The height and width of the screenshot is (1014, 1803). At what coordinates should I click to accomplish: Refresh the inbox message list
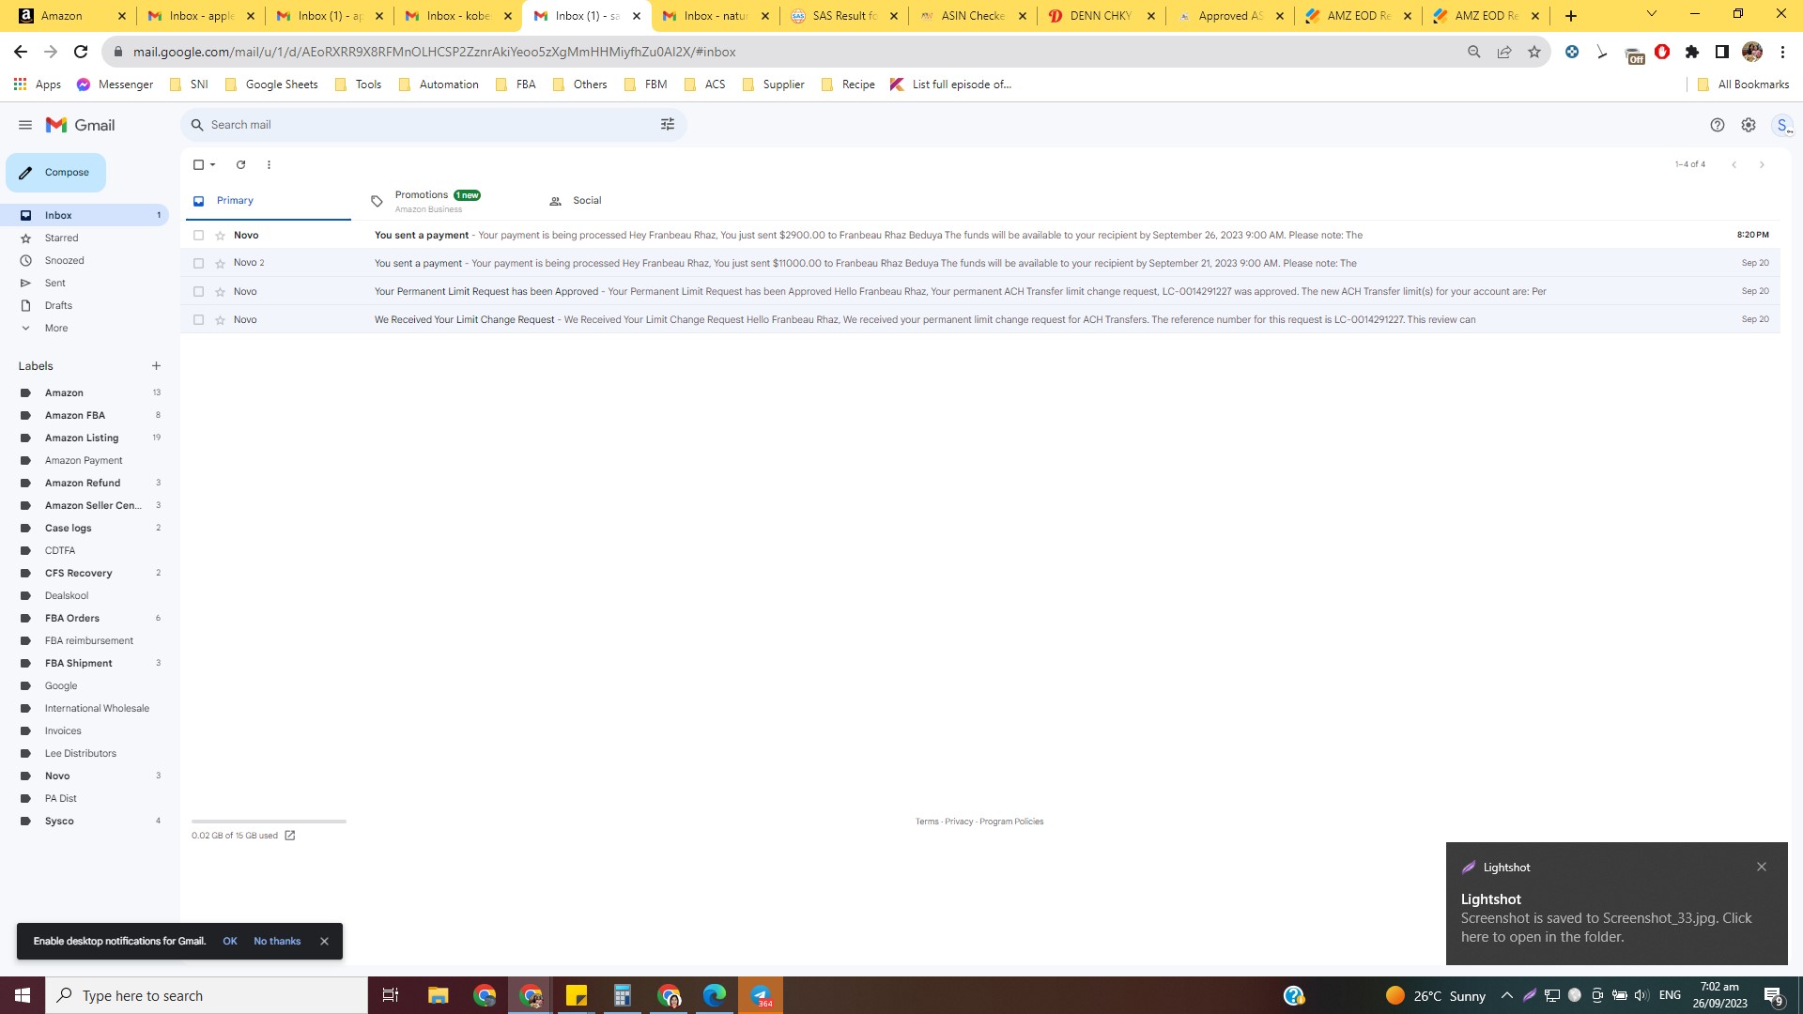click(240, 164)
